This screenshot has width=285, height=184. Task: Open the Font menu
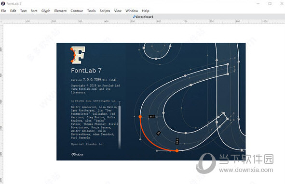tap(34, 11)
